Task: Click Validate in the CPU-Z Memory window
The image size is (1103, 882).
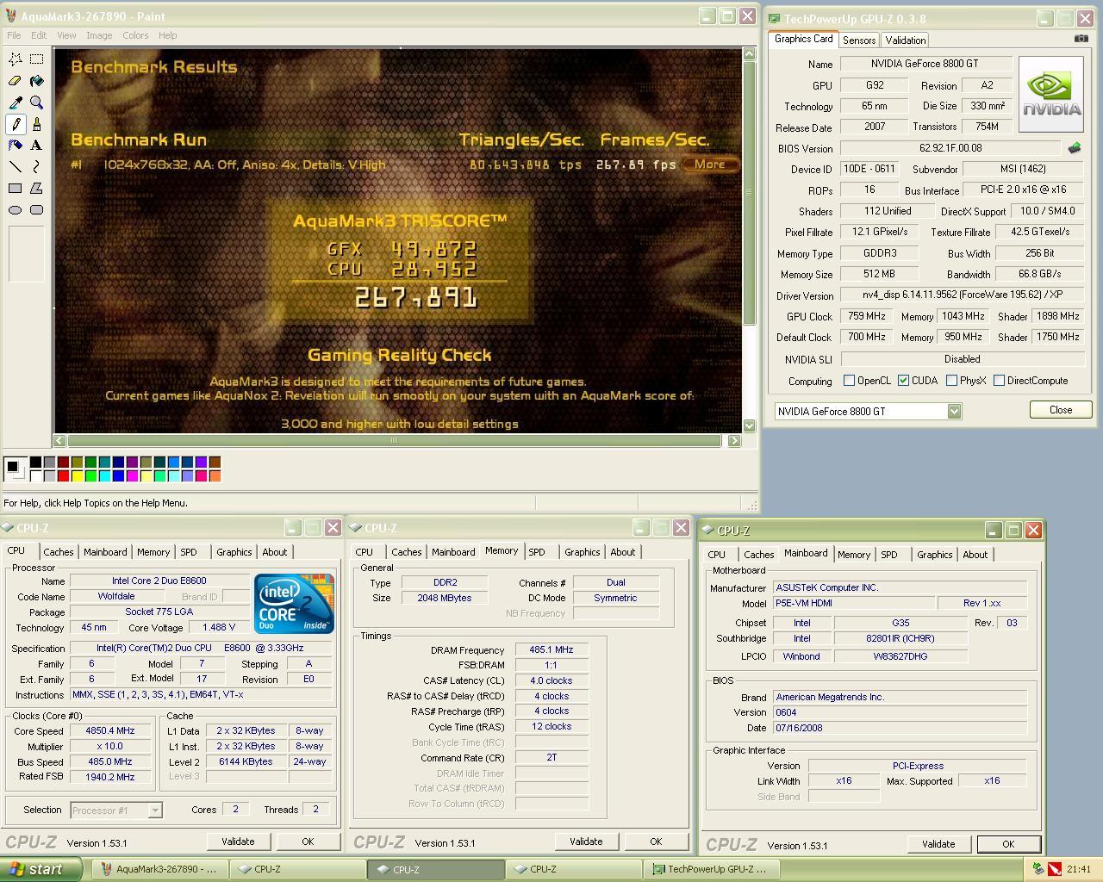Action: click(x=586, y=842)
